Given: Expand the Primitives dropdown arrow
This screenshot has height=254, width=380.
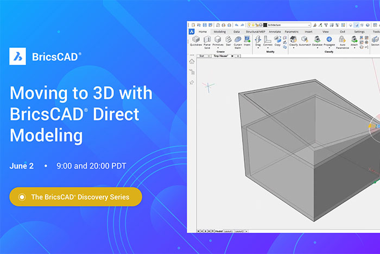Looking at the screenshot, I should click(218, 48).
